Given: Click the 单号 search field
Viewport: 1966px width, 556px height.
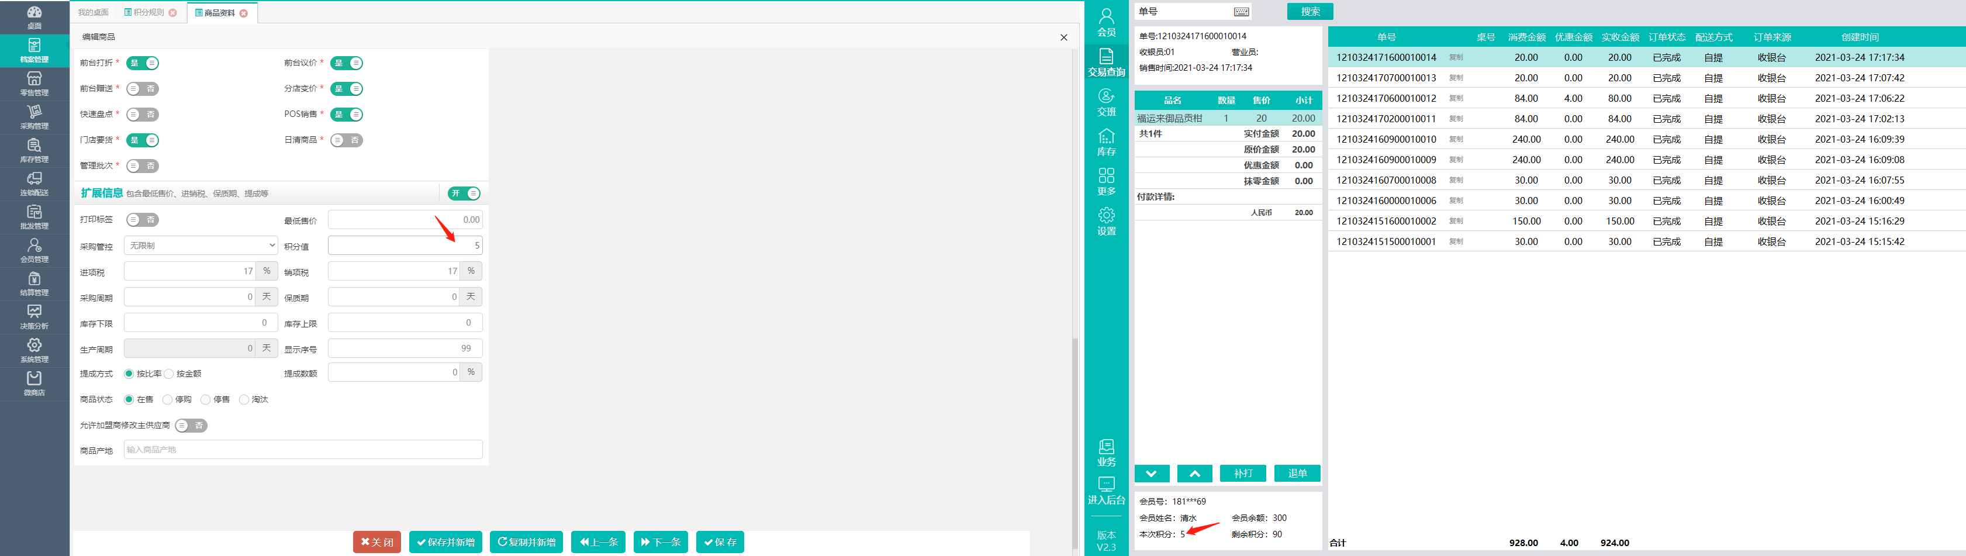Looking at the screenshot, I should coord(1193,12).
